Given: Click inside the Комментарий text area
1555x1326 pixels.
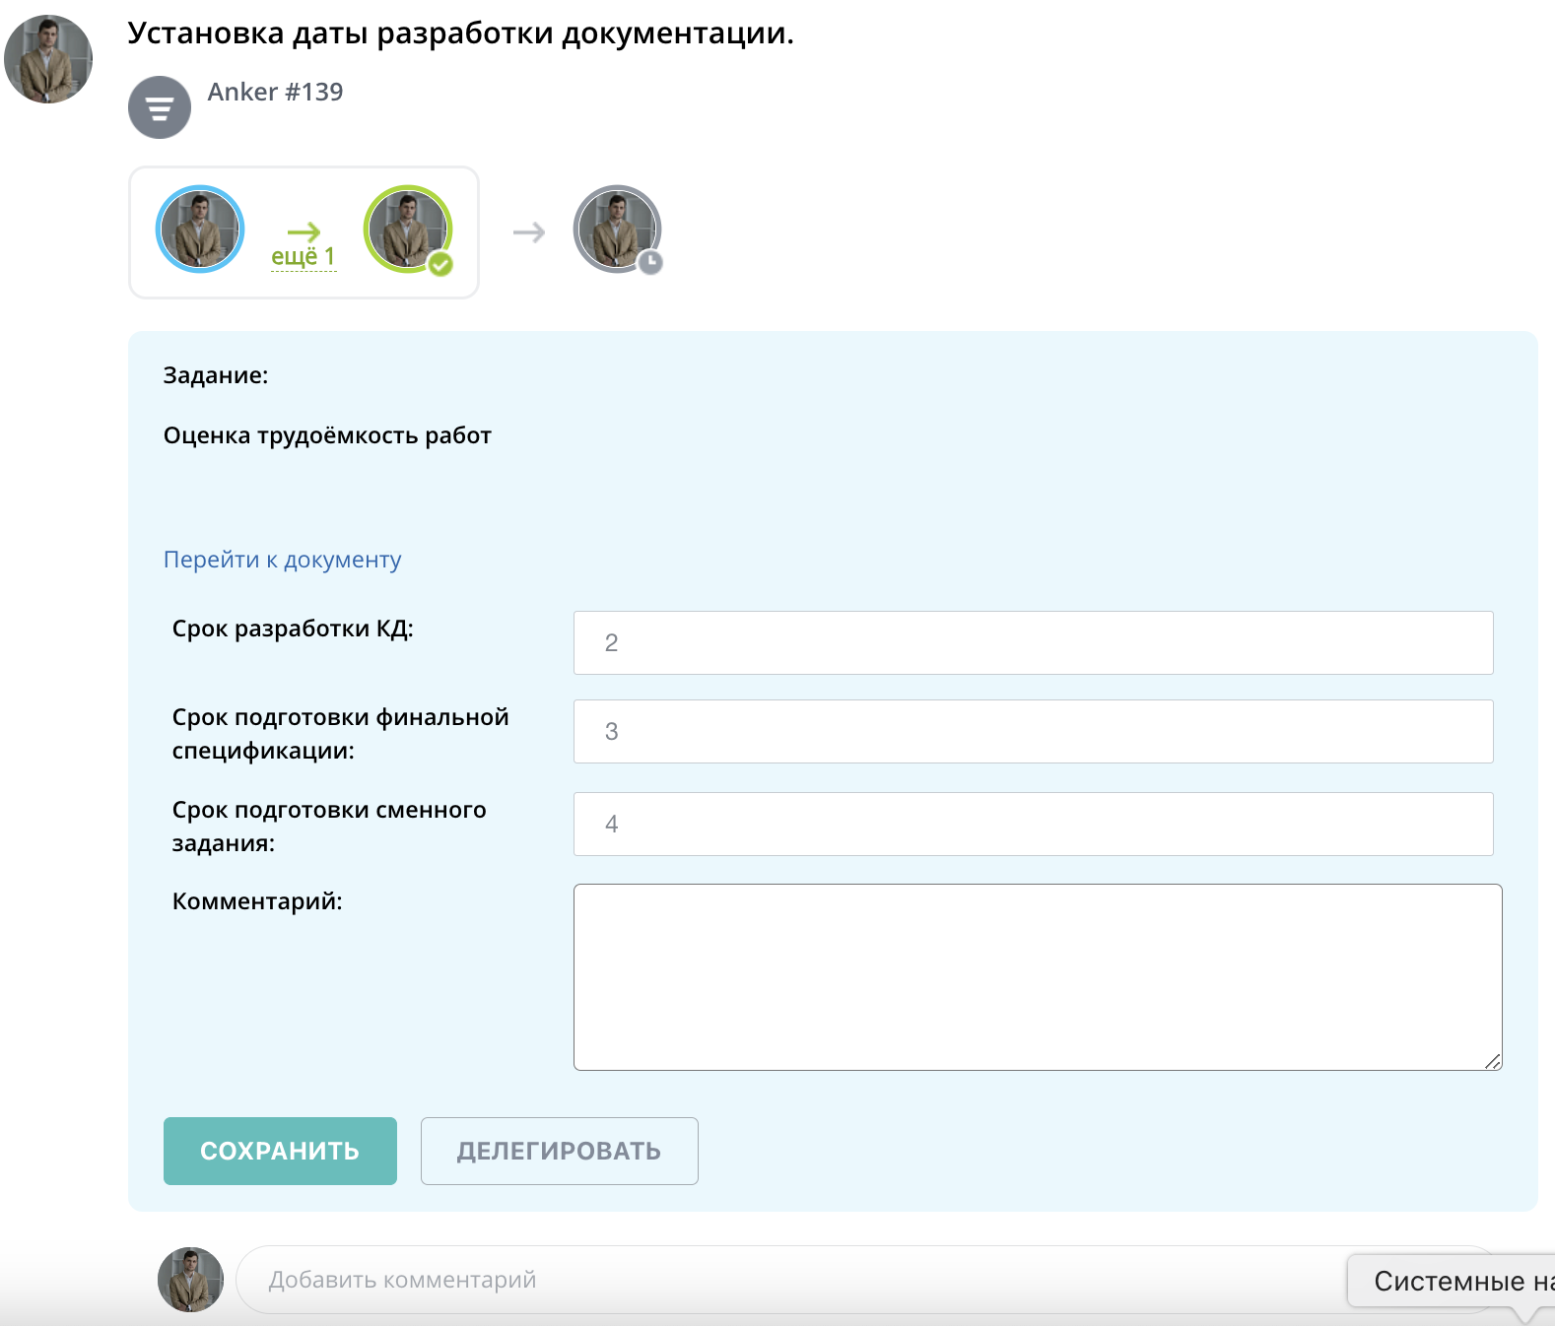Looking at the screenshot, I should [1037, 976].
